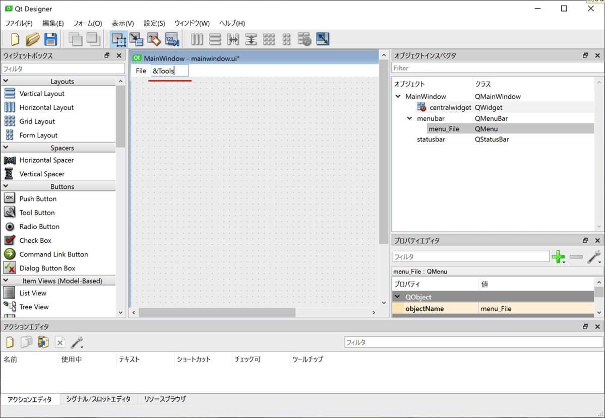Click the Save floppy disk icon
This screenshot has width=605, height=418.
coord(50,39)
